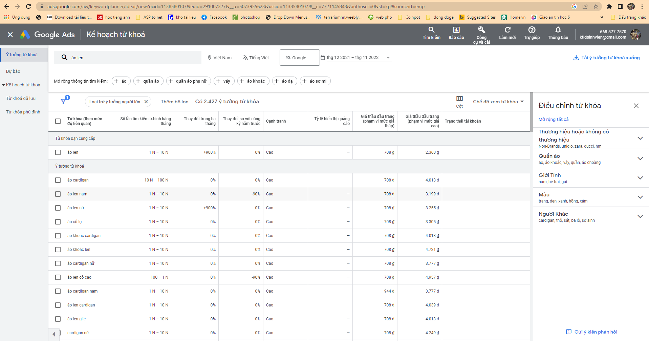649x341 pixels.
Task: Expand the Màu refinement group
Action: [x=640, y=197]
